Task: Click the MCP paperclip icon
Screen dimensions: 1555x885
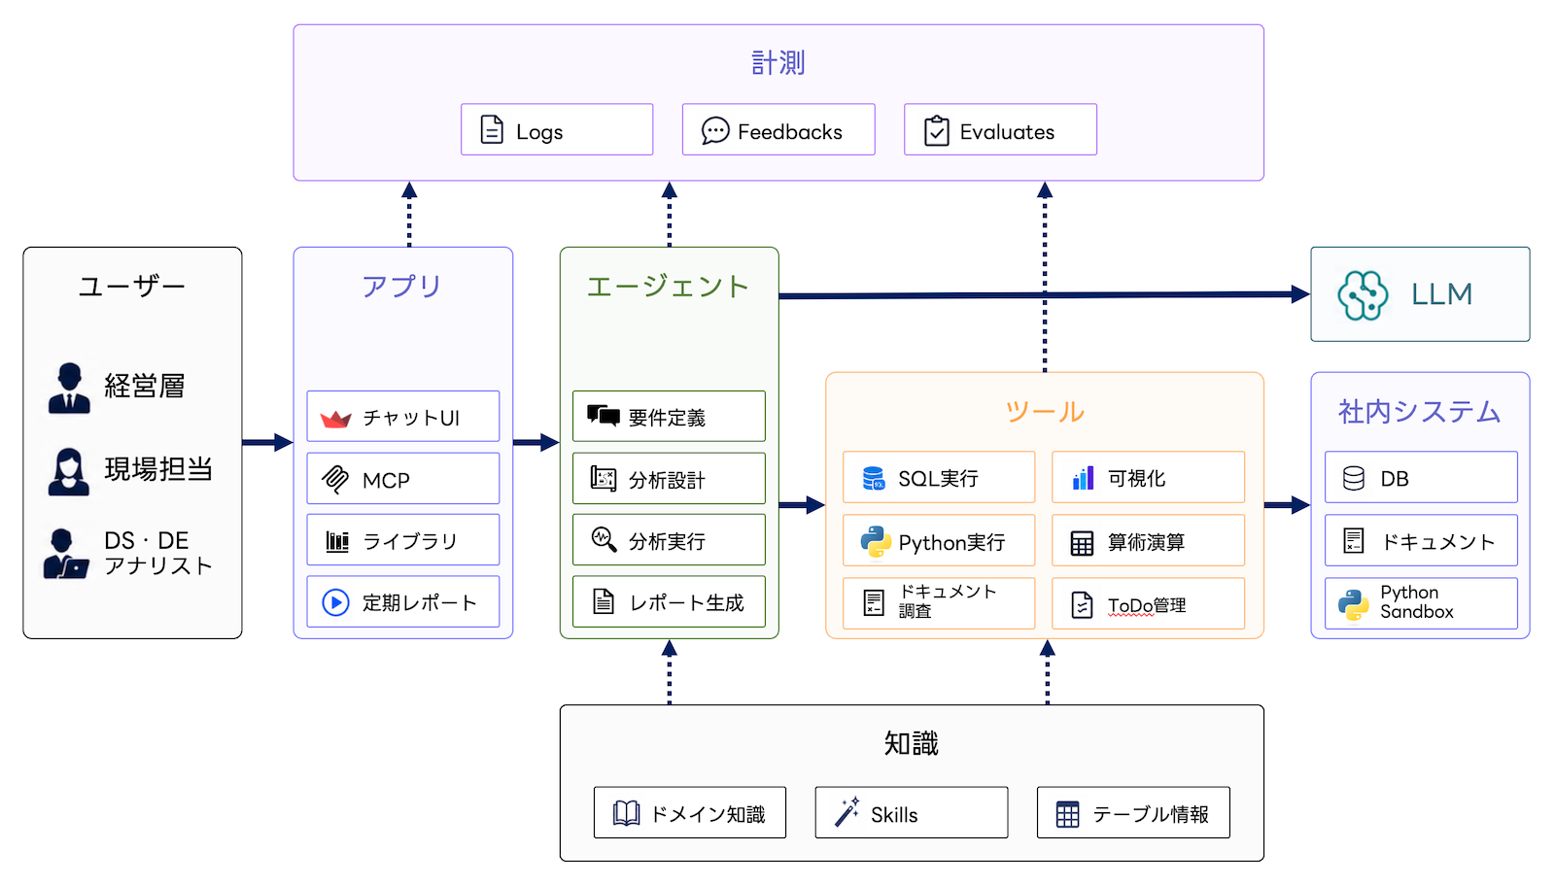Action: (335, 479)
